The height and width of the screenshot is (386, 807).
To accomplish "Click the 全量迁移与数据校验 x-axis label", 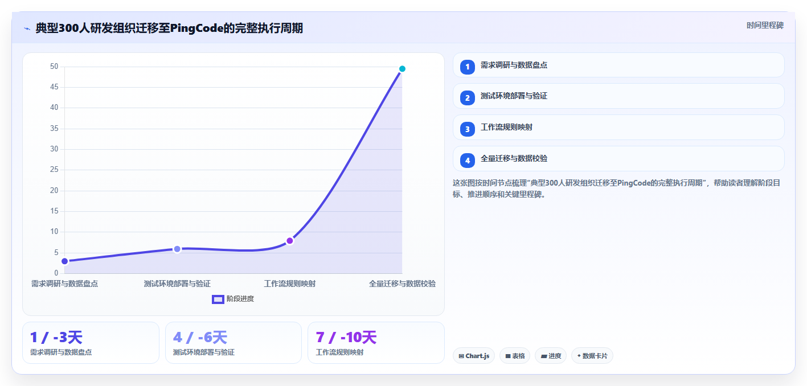I will (x=402, y=284).
